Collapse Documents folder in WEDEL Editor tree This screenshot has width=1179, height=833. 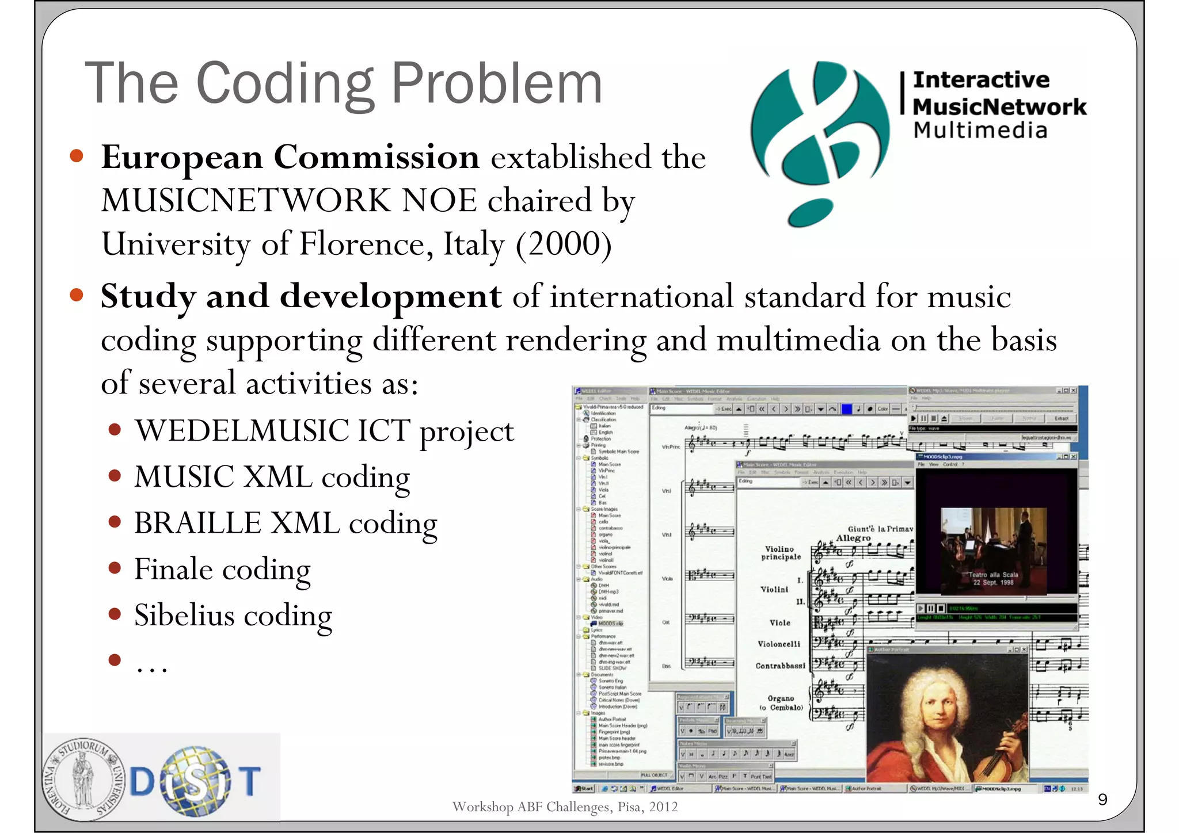579,675
